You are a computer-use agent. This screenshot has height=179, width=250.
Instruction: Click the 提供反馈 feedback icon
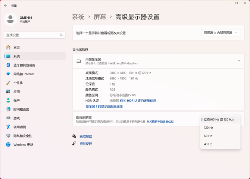pyautogui.click(x=74, y=144)
